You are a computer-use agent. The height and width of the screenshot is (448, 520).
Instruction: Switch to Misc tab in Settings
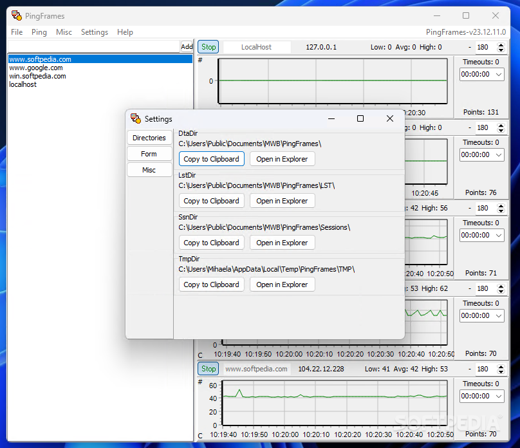pyautogui.click(x=149, y=170)
